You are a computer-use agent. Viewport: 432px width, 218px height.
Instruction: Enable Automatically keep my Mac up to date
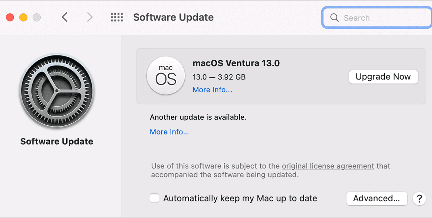point(154,198)
